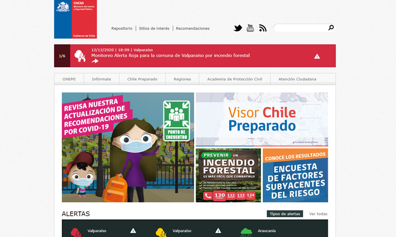Open the Recomendaciones link
396x237 pixels.
click(193, 29)
